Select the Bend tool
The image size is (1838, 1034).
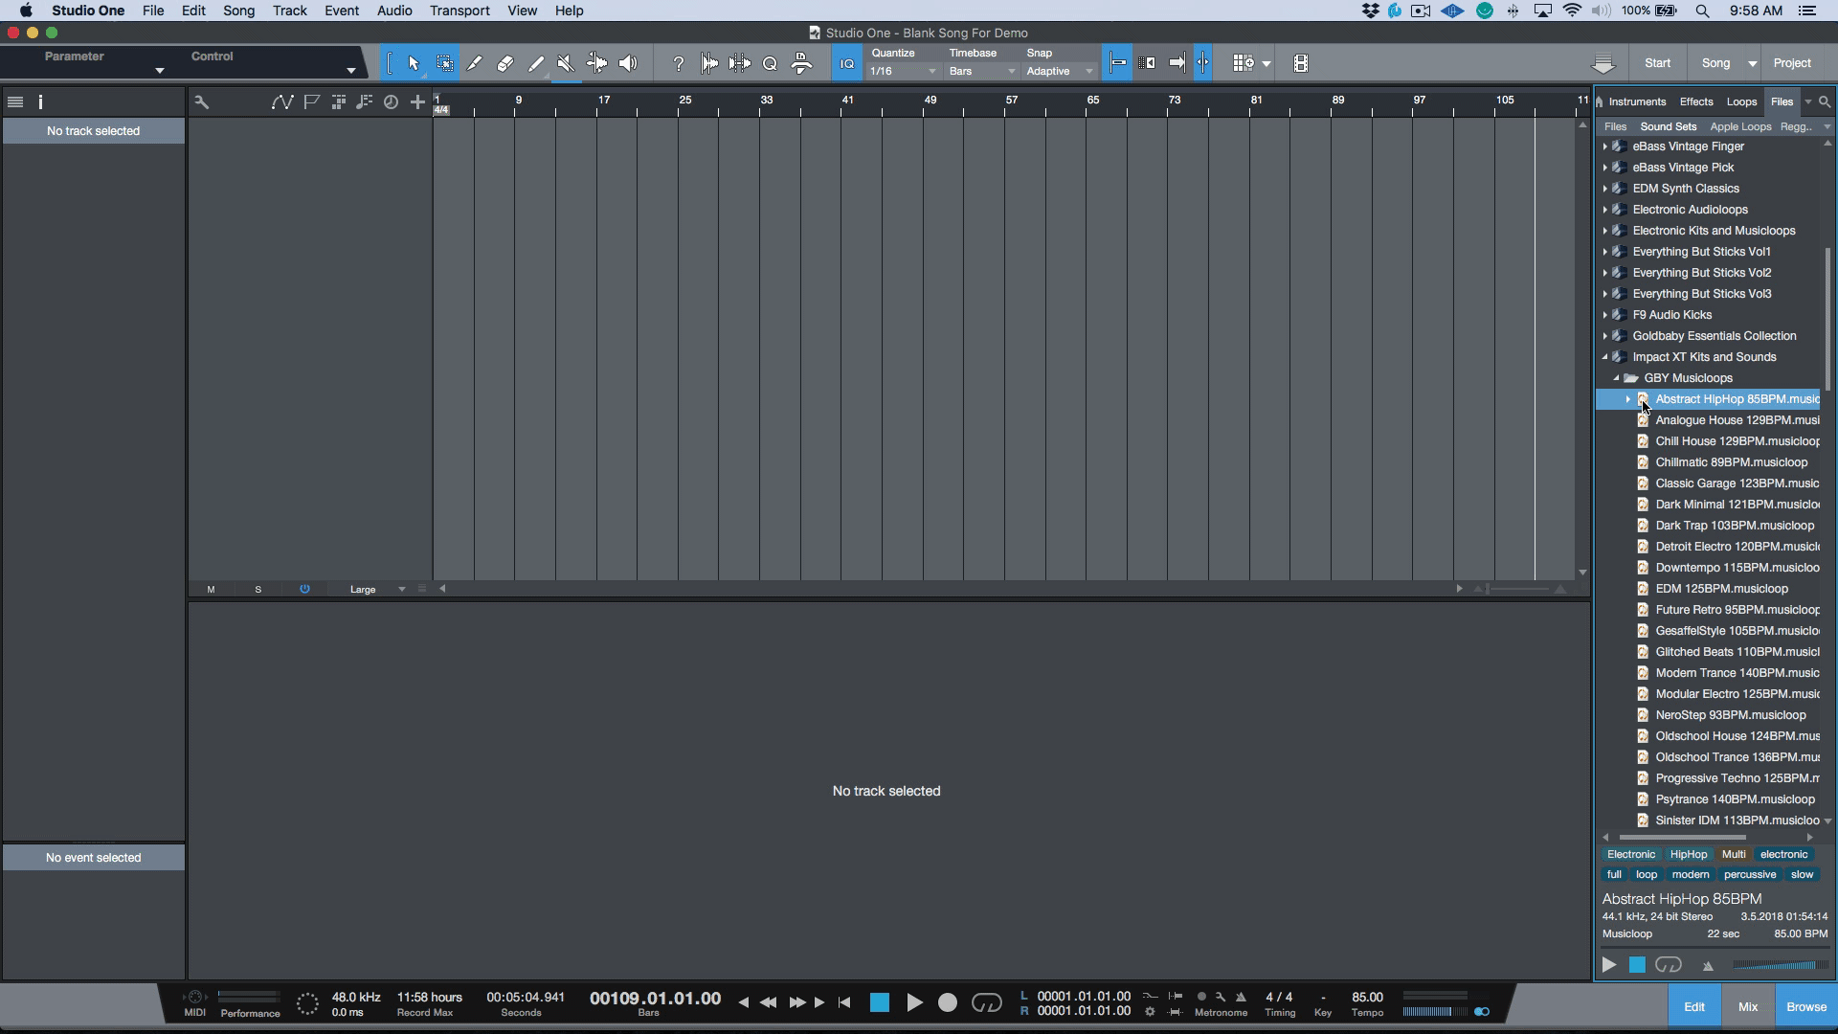coord(596,63)
